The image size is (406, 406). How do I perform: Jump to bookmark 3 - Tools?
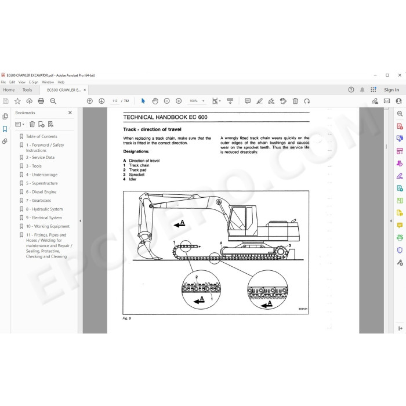tap(34, 166)
